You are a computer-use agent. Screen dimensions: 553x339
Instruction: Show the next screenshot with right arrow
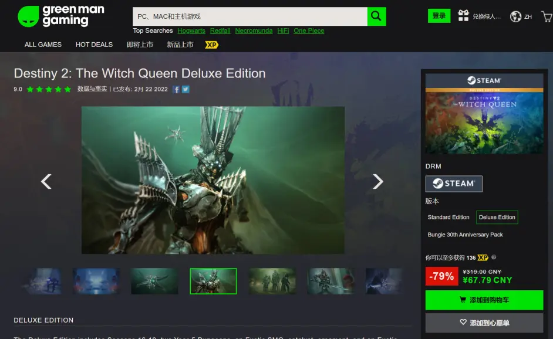pos(377,181)
